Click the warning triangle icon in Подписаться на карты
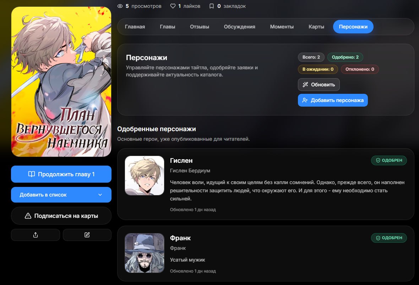This screenshot has width=419, height=285. coord(28,216)
